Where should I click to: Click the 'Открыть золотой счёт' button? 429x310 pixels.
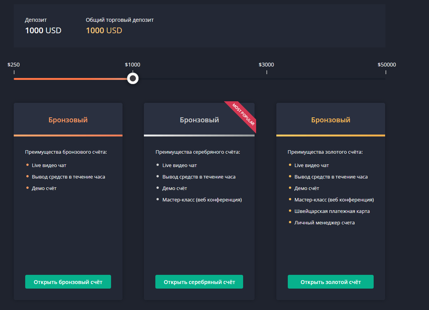pyautogui.click(x=331, y=282)
